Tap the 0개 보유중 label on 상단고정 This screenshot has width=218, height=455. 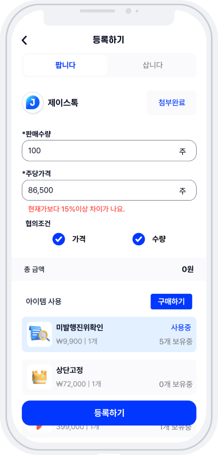(176, 384)
